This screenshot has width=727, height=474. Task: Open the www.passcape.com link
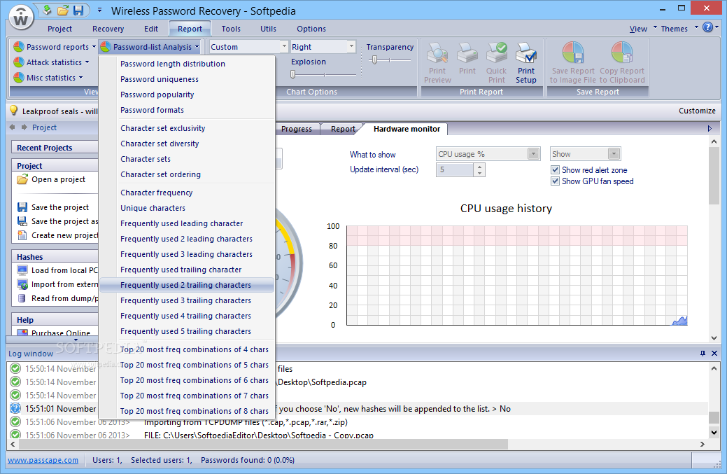(43, 460)
